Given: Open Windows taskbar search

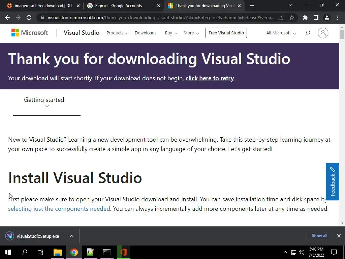Looking at the screenshot, I should click(x=24, y=252).
